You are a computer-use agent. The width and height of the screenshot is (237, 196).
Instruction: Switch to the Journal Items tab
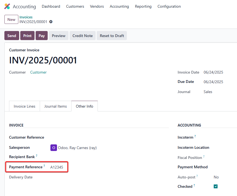click(x=55, y=106)
